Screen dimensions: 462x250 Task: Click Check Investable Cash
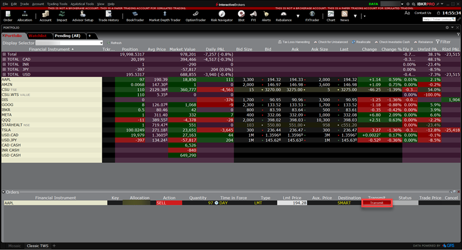[x=392, y=42]
